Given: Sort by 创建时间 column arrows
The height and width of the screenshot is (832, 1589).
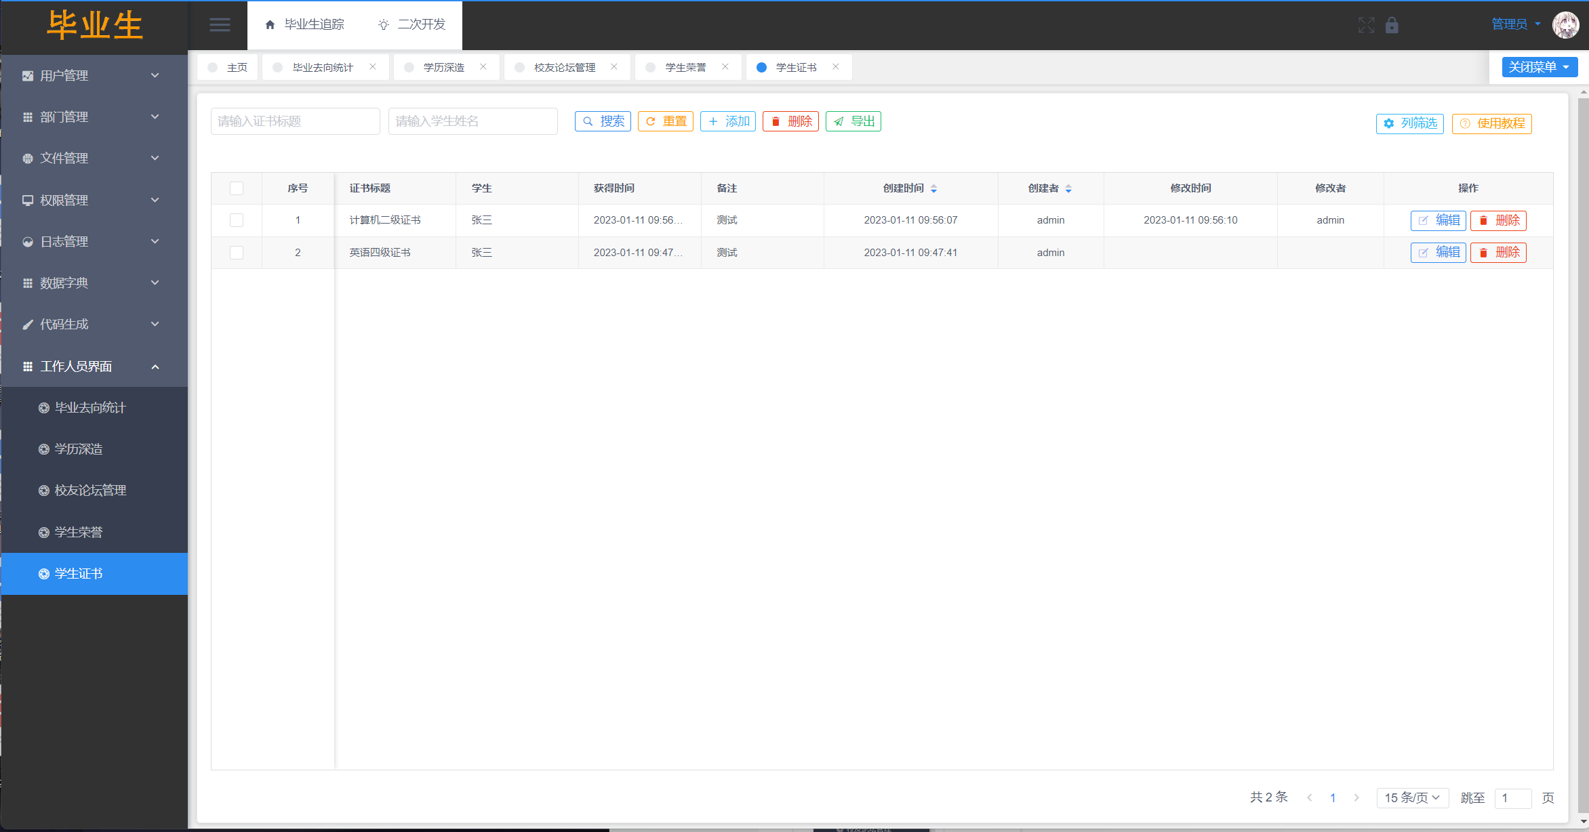Looking at the screenshot, I should (x=933, y=188).
